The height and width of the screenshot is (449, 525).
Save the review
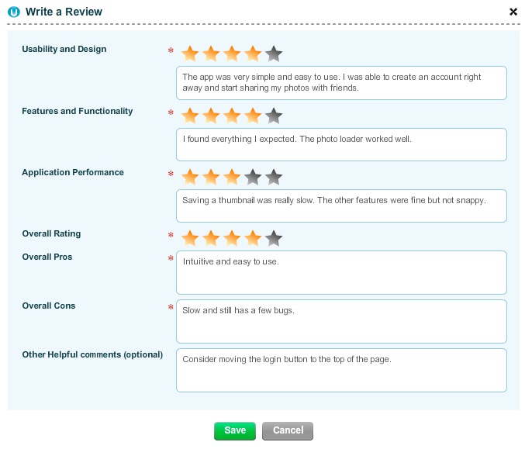coord(235,430)
